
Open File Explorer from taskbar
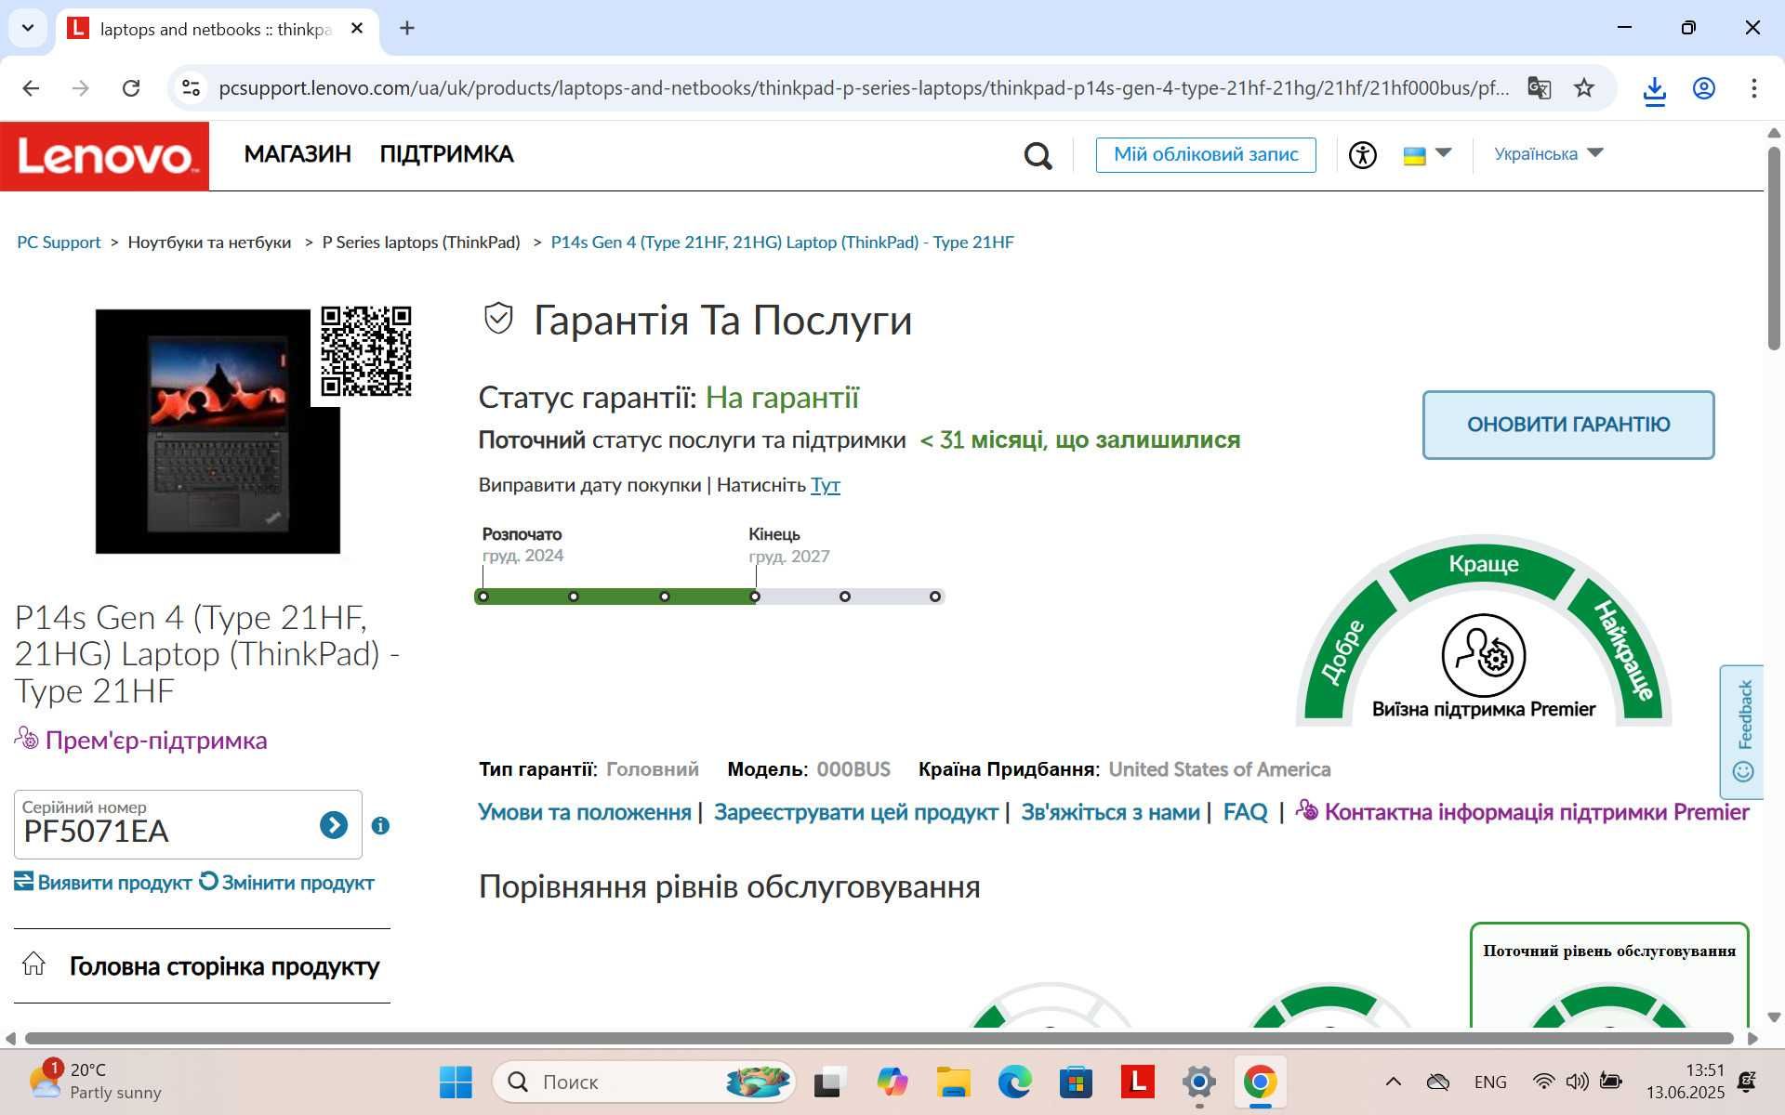point(953,1082)
